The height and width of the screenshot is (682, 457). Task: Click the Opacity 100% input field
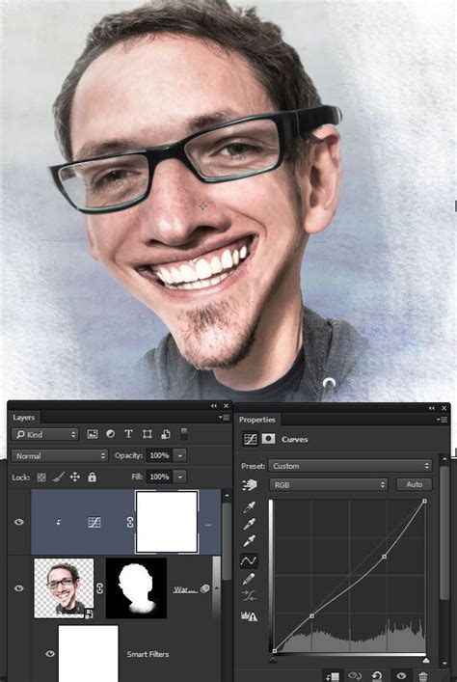160,456
